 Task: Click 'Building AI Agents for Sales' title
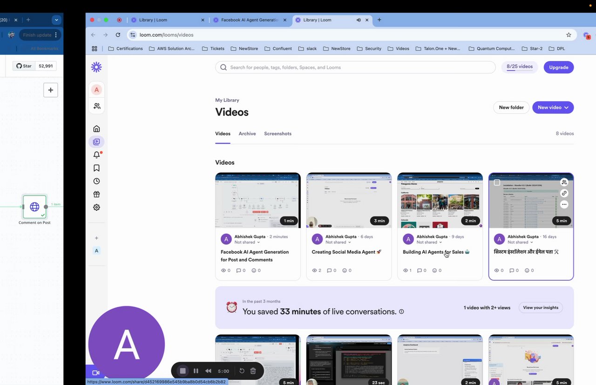tap(436, 252)
